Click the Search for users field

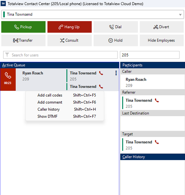coord(60,55)
